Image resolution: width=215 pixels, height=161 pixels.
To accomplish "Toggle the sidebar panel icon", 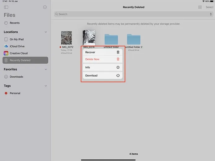I will tap(6, 7).
